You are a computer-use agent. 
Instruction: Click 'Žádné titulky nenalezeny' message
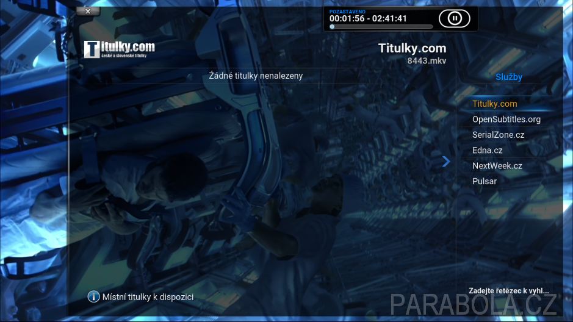[256, 76]
